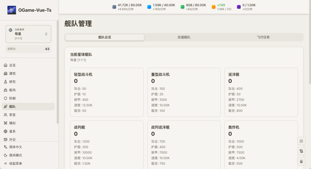Click the blue crystal resource icon
311x169 pixels.
pyautogui.click(x=149, y=7)
